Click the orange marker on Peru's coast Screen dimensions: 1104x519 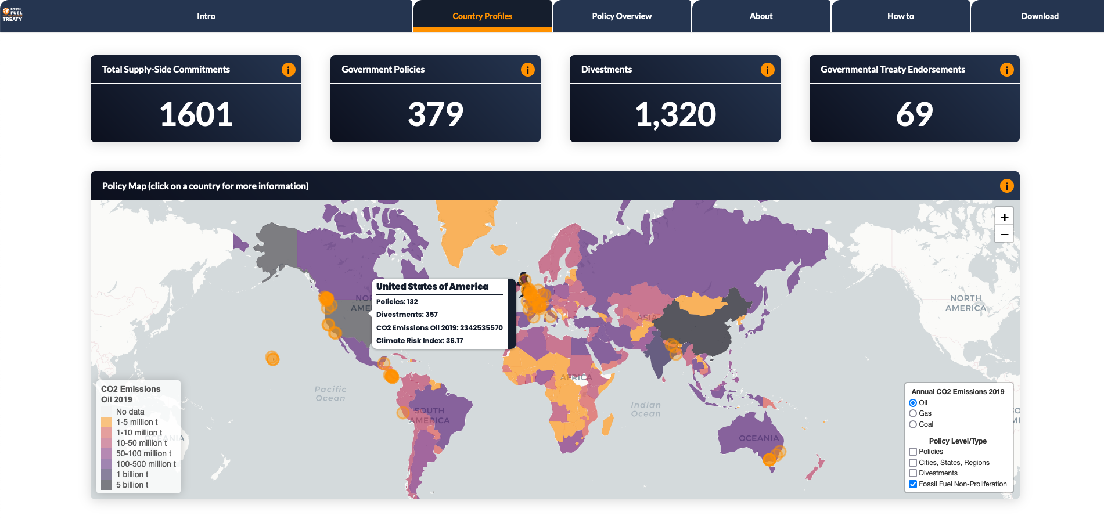pyautogui.click(x=403, y=413)
